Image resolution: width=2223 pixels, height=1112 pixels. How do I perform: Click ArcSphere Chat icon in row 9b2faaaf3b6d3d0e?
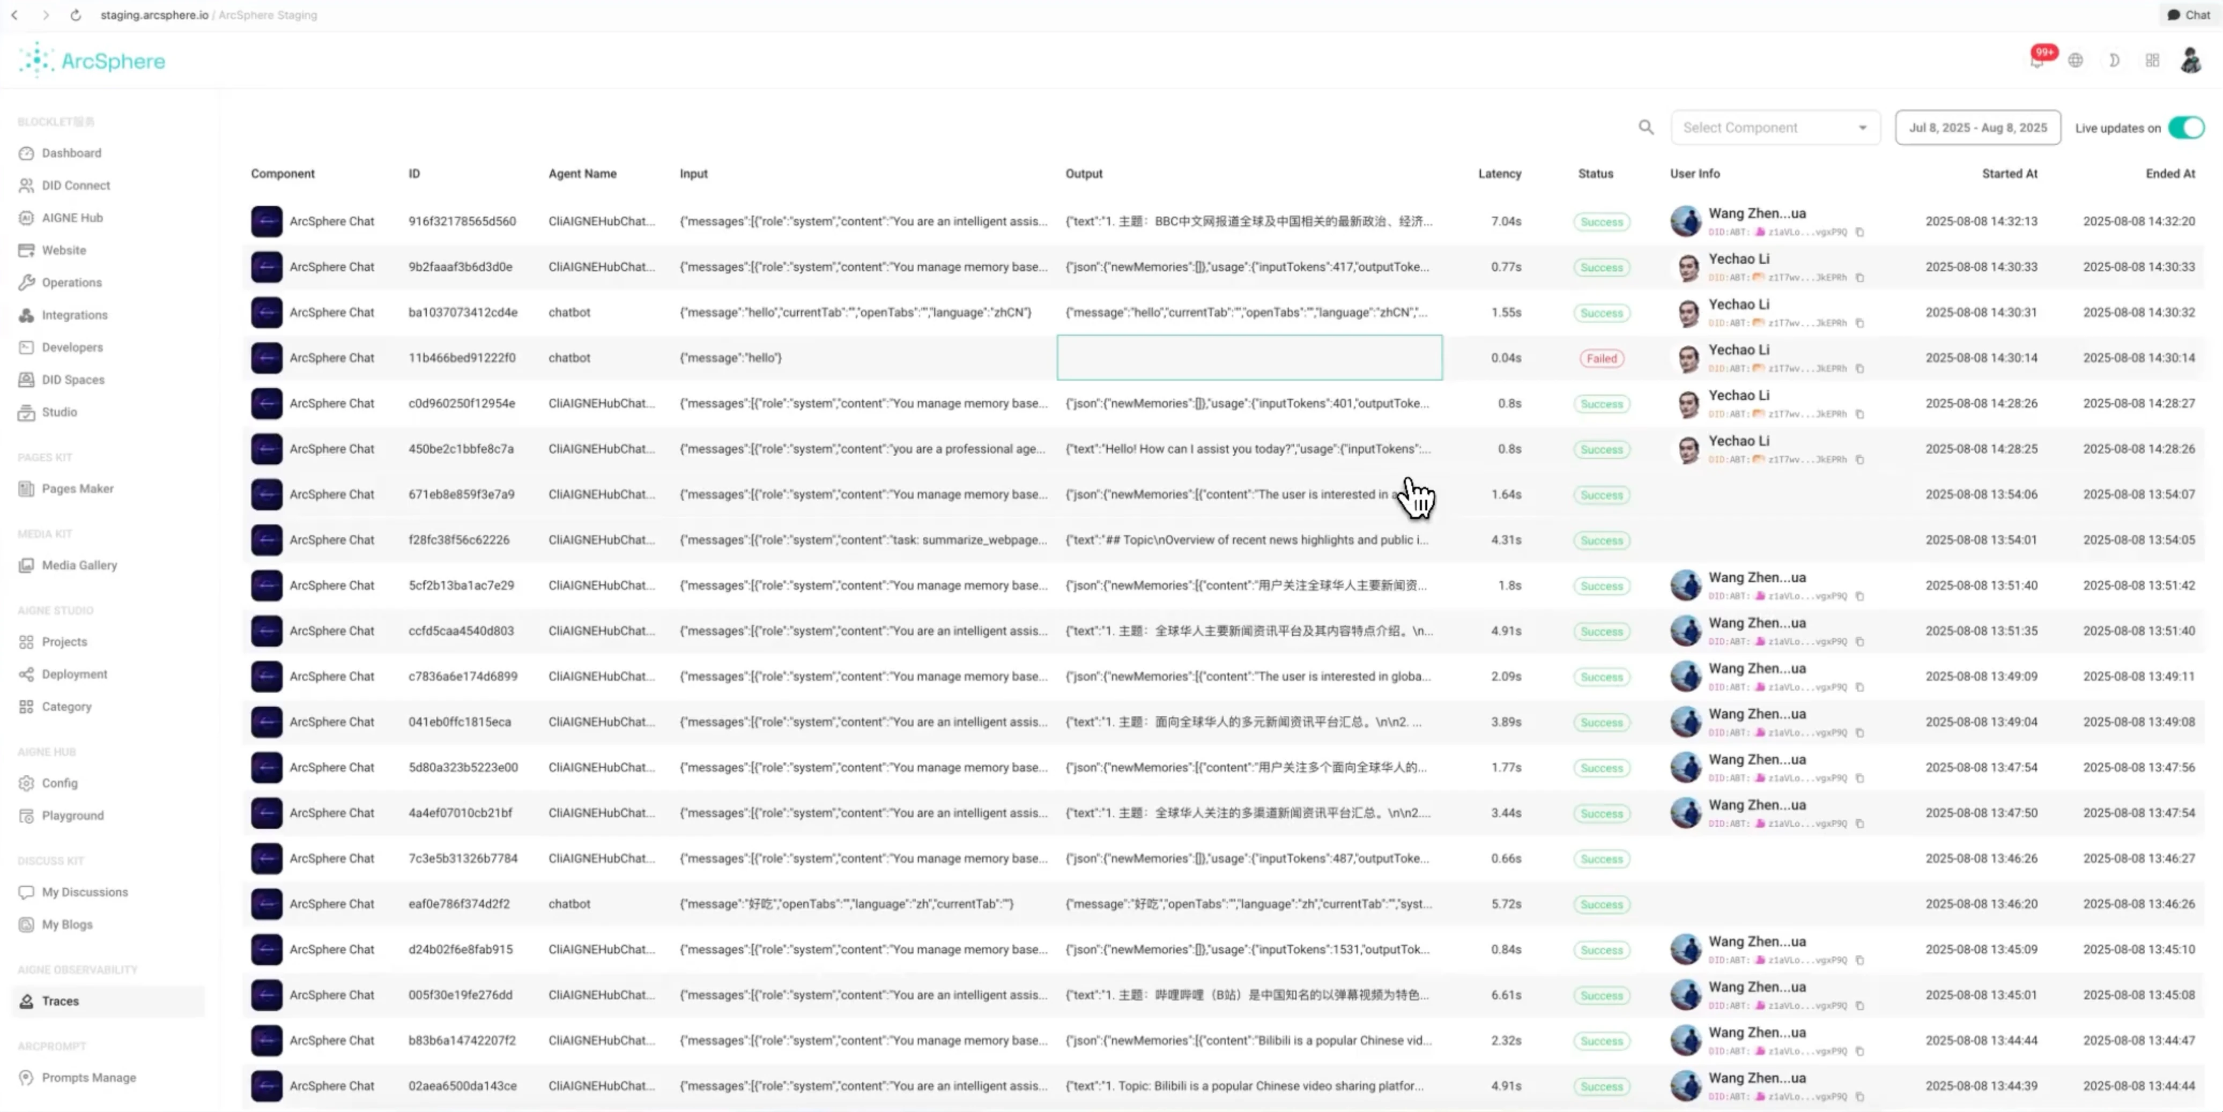pos(266,268)
